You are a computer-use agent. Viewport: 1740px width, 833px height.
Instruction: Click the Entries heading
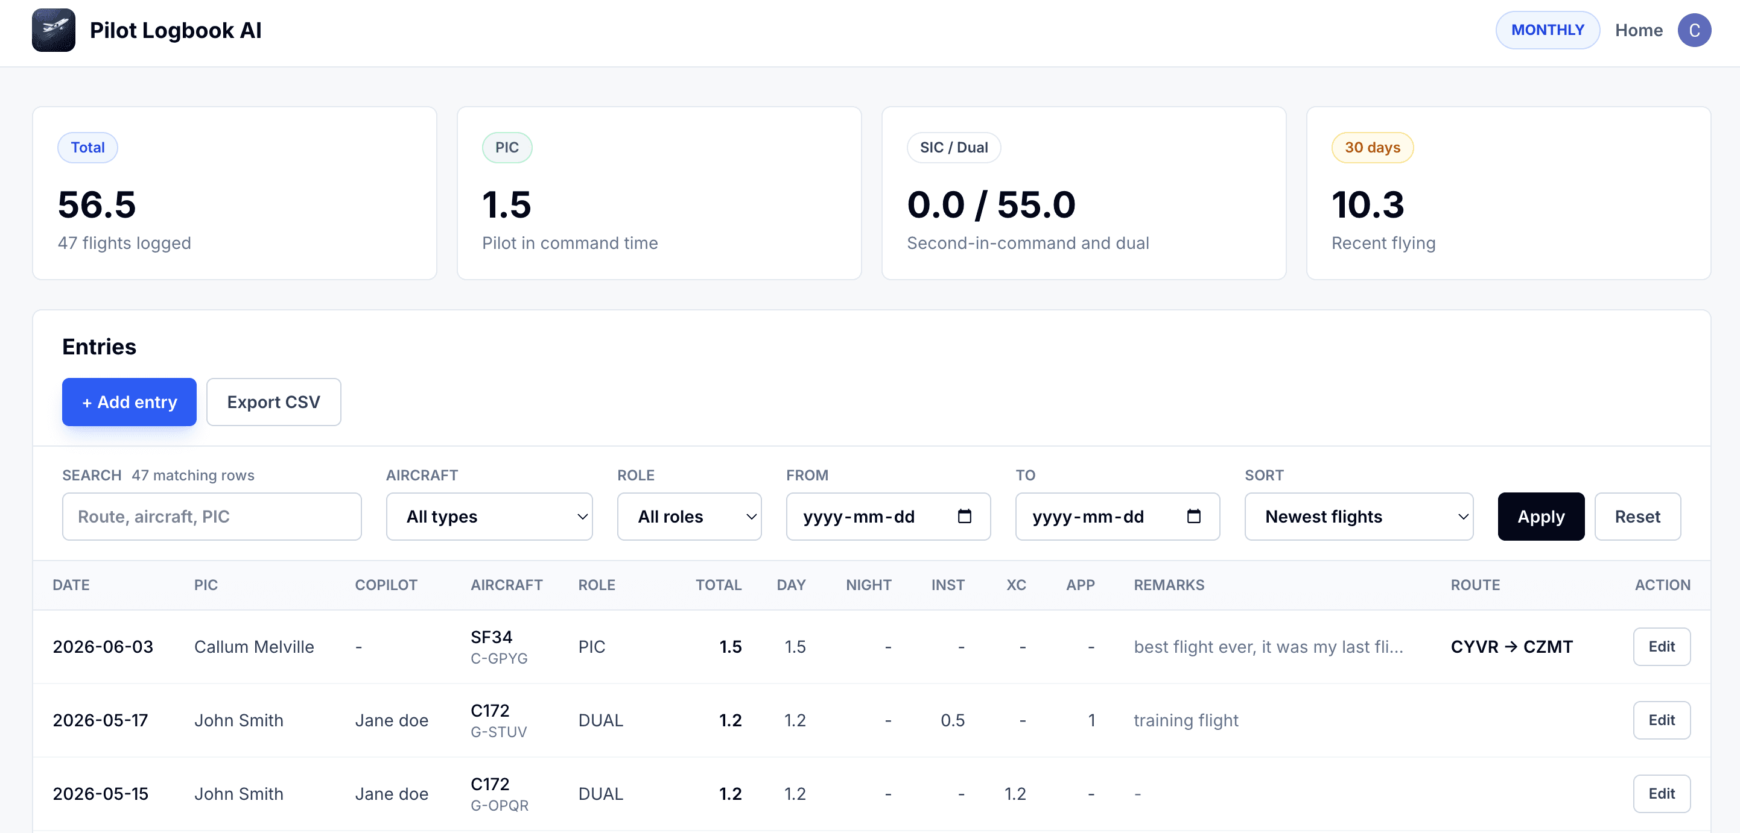100,347
